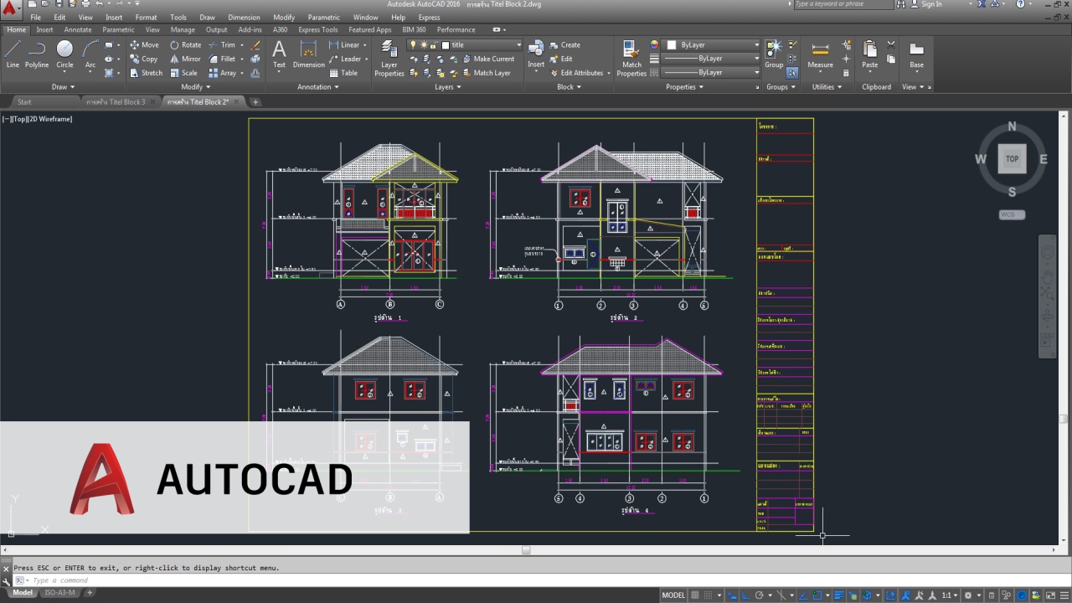This screenshot has width=1072, height=603.
Task: Activate the Mirror tool
Action: pos(185,59)
